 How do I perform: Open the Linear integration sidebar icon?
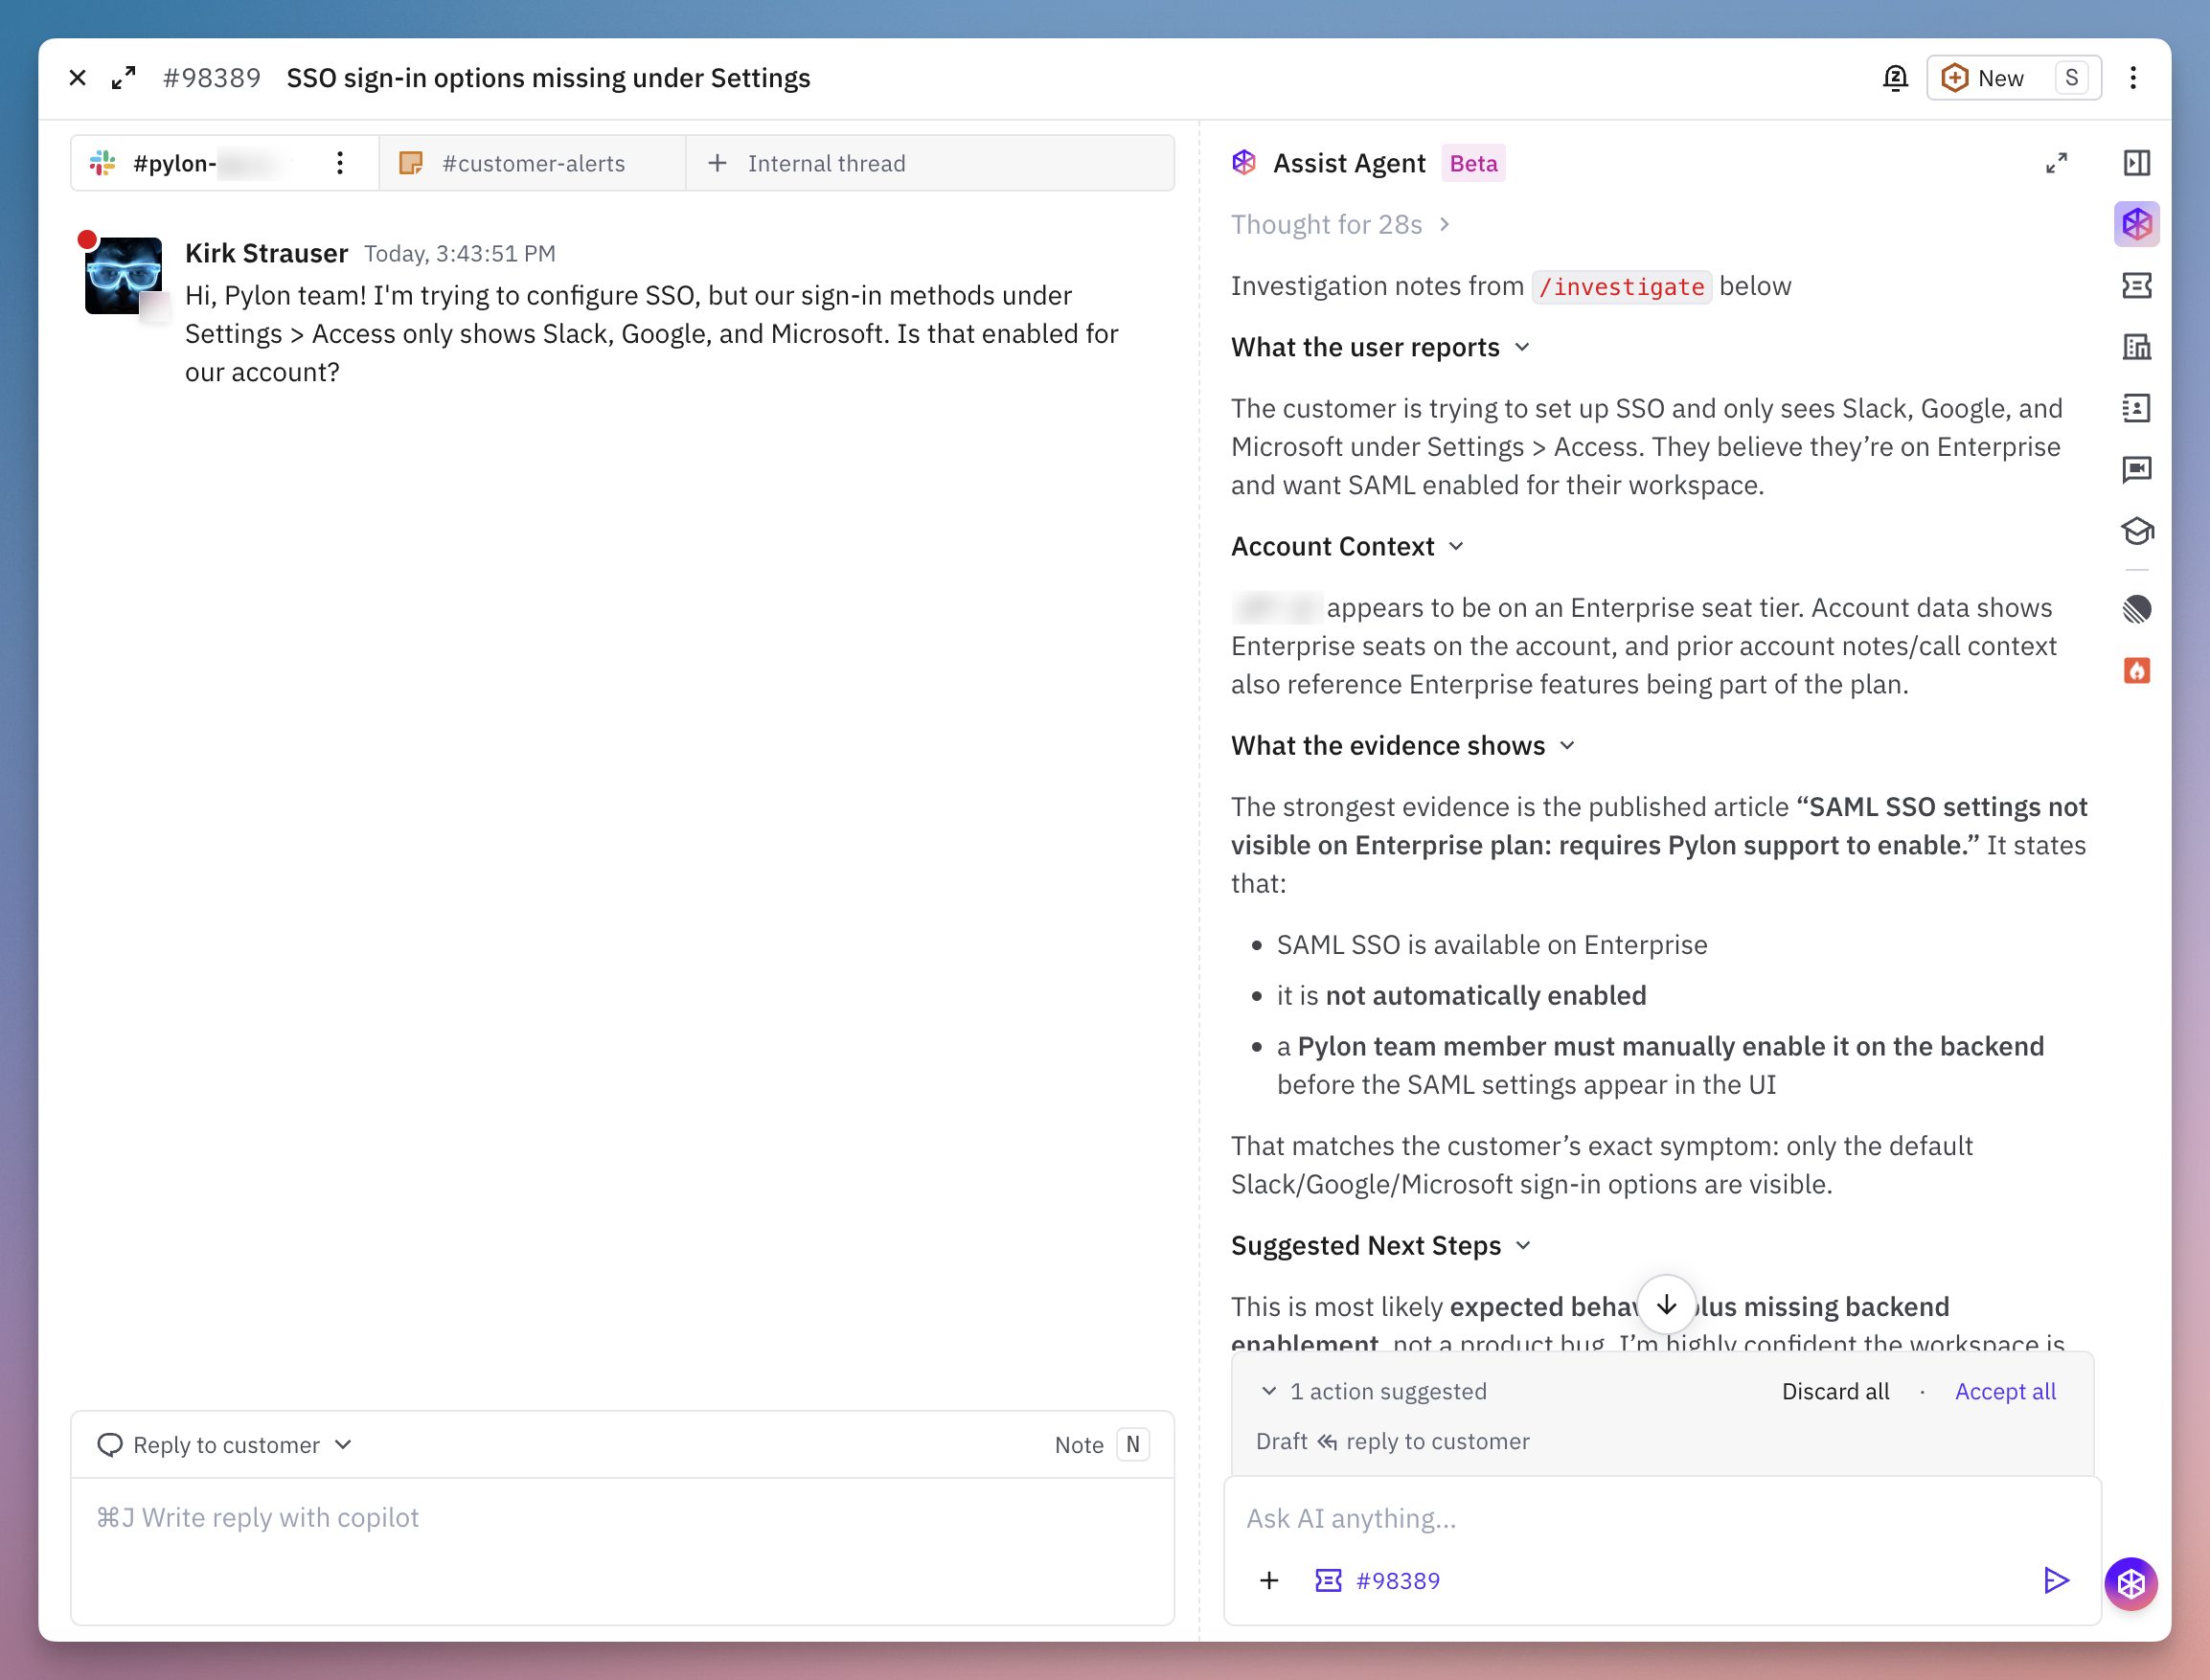pos(2136,609)
